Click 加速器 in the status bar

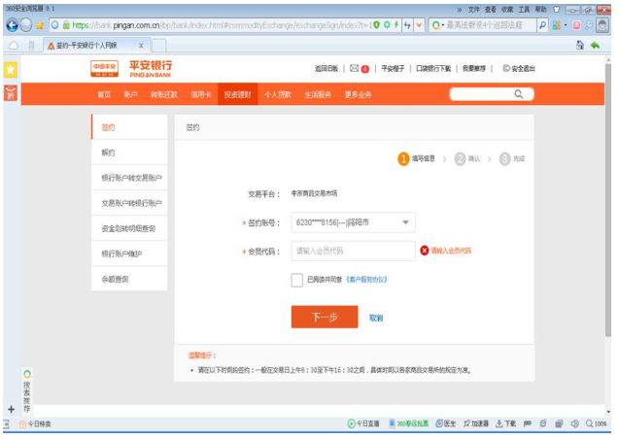(476, 423)
